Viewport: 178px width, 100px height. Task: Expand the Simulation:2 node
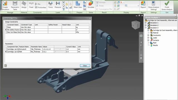(x=146, y=25)
